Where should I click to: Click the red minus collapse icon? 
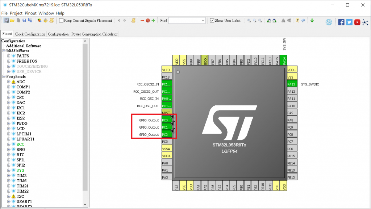click(142, 21)
